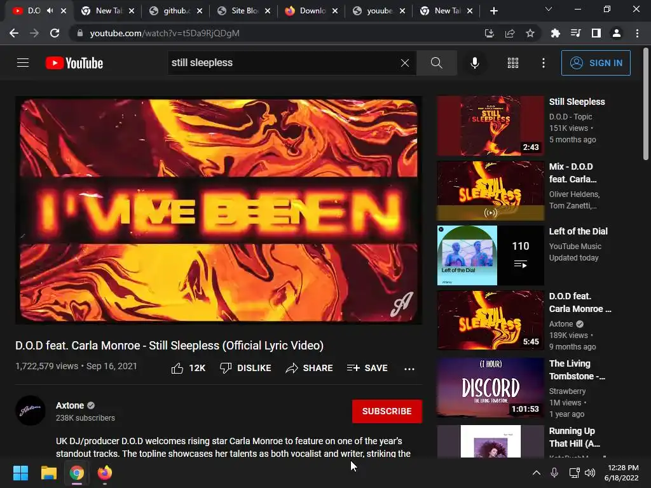
Task: Open Chrome profile avatar
Action: click(x=617, y=33)
